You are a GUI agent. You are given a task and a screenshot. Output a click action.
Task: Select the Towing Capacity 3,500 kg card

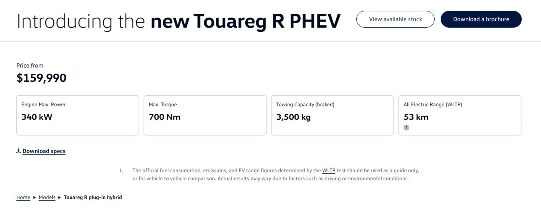click(x=332, y=115)
